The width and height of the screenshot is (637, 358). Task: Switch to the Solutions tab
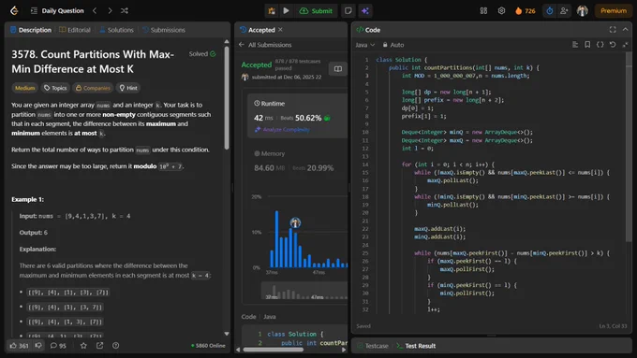click(116, 30)
